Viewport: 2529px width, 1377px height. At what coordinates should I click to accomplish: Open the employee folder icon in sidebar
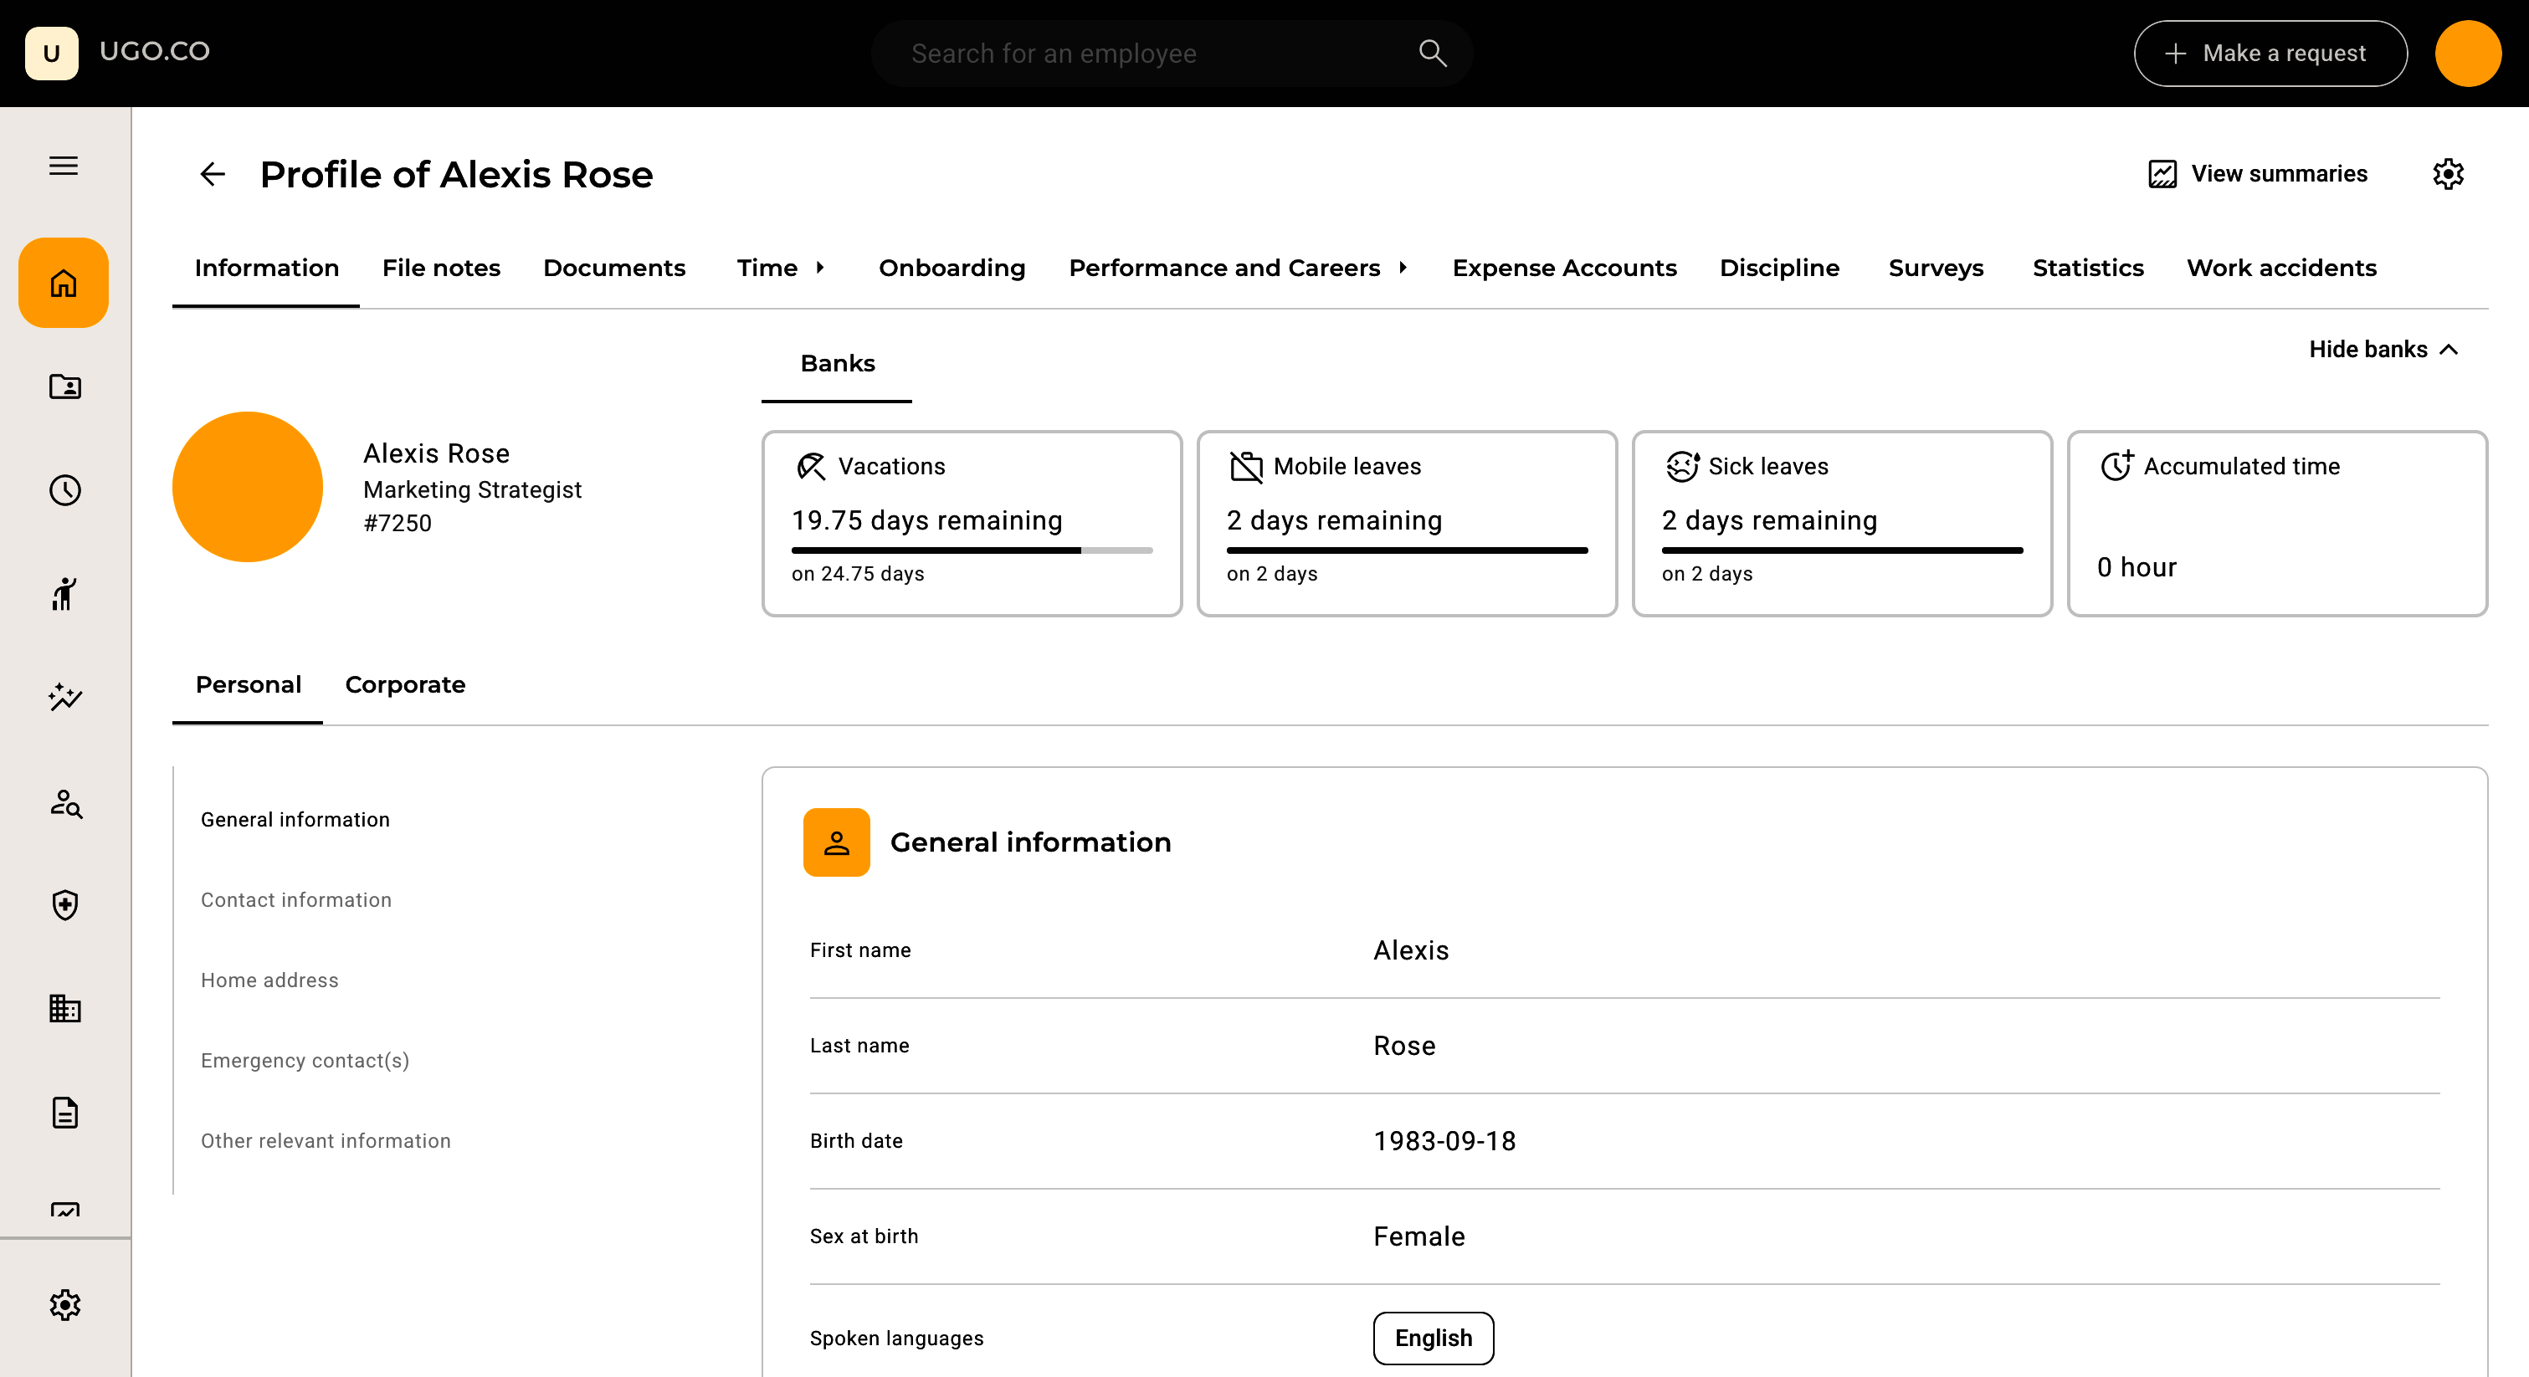64,386
